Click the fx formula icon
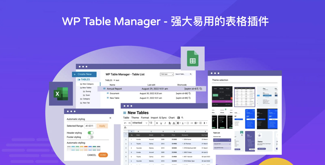The height and width of the screenshot is (165, 325). tap(125, 128)
